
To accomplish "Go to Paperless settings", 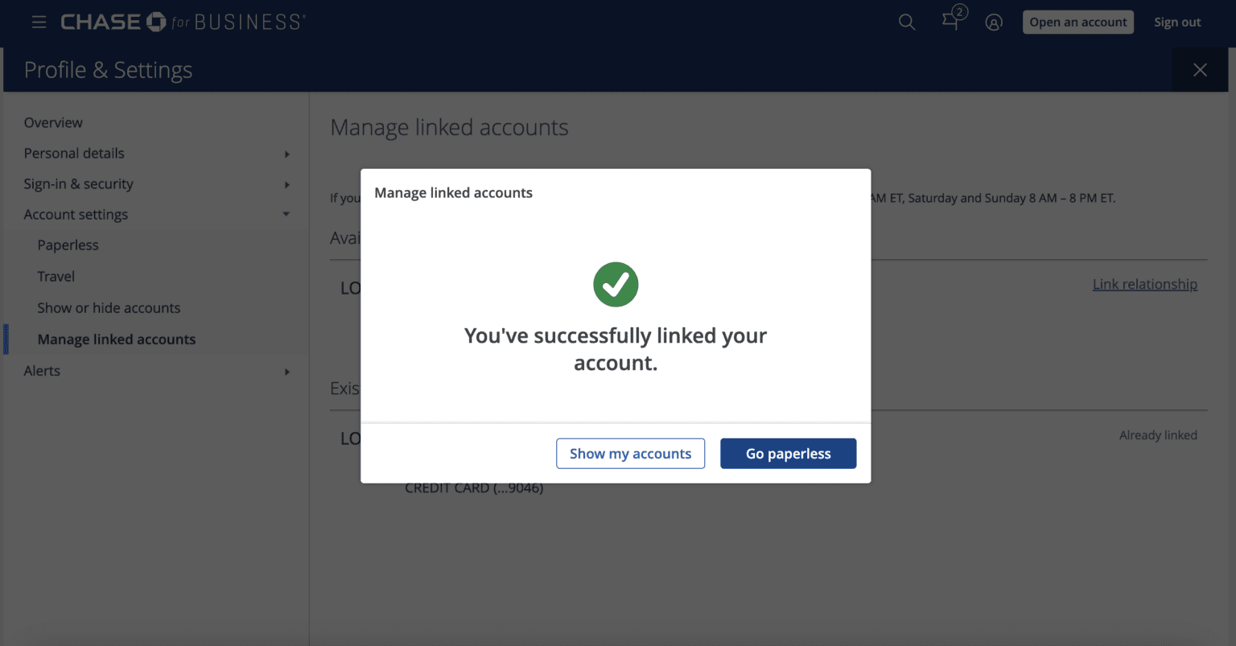I will [68, 245].
